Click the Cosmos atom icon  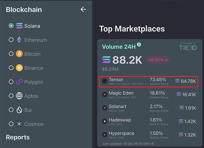(x=19, y=124)
